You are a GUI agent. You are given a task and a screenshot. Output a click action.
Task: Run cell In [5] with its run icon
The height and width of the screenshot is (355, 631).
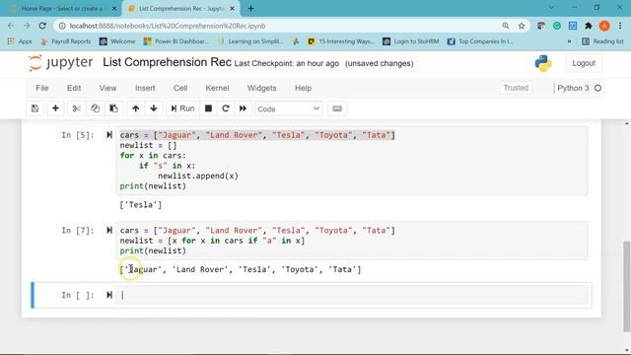(x=109, y=135)
